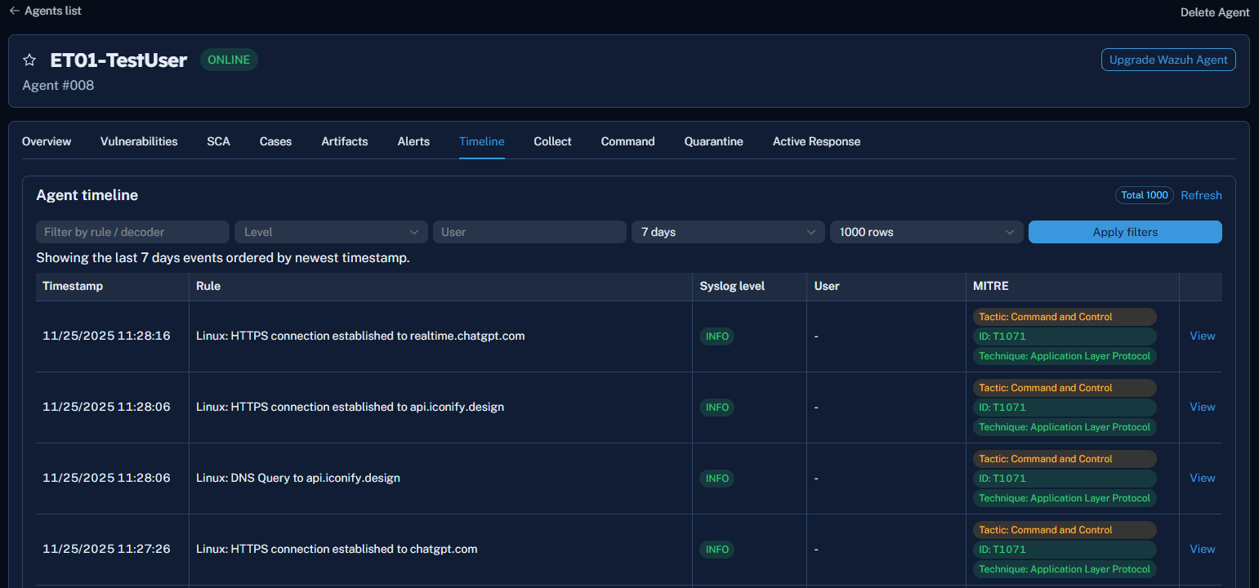
Task: Focus the Filter by rule / decoder field
Action: pos(132,232)
